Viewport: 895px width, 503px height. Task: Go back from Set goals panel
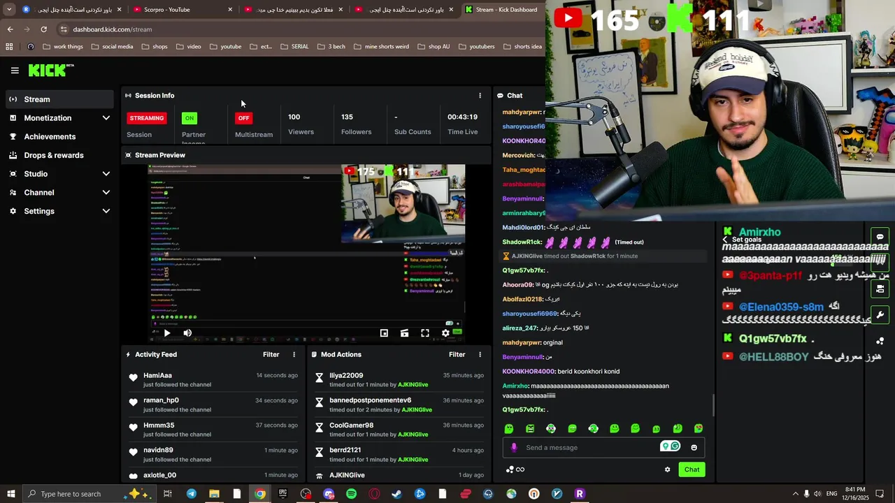tap(725, 240)
